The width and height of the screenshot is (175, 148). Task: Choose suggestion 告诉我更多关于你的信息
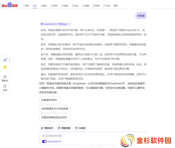click(55, 109)
